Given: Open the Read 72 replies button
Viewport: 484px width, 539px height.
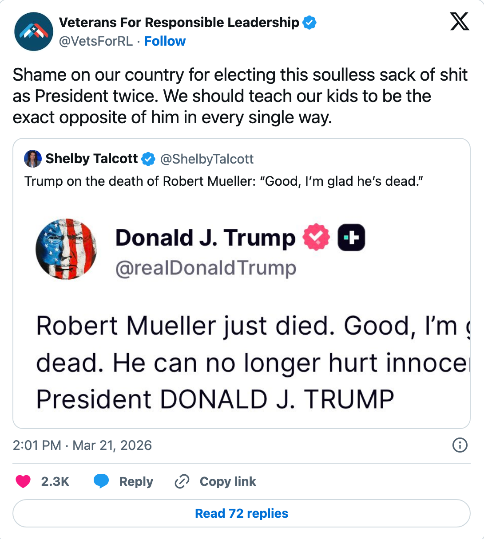Looking at the screenshot, I should (x=242, y=513).
